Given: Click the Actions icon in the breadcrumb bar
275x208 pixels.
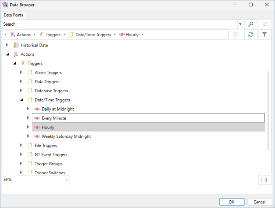Looking at the screenshot, I should pos(12,34).
